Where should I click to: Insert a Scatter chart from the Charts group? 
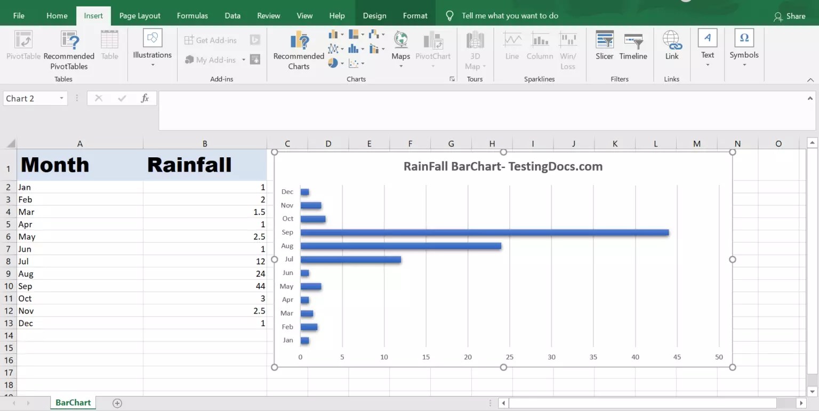tap(354, 62)
